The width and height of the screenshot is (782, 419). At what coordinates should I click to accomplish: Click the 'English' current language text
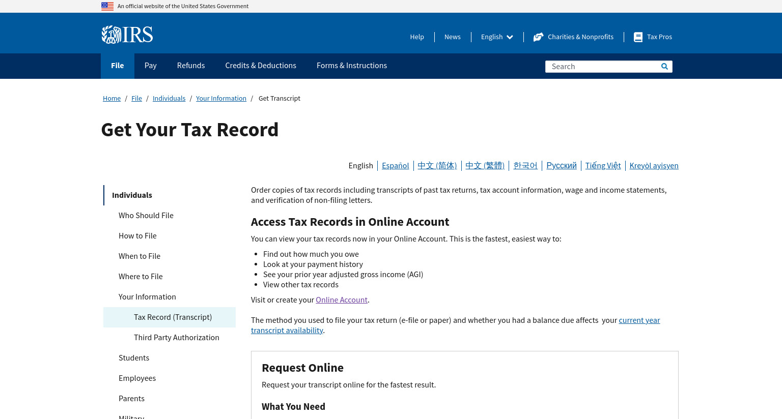(360, 166)
